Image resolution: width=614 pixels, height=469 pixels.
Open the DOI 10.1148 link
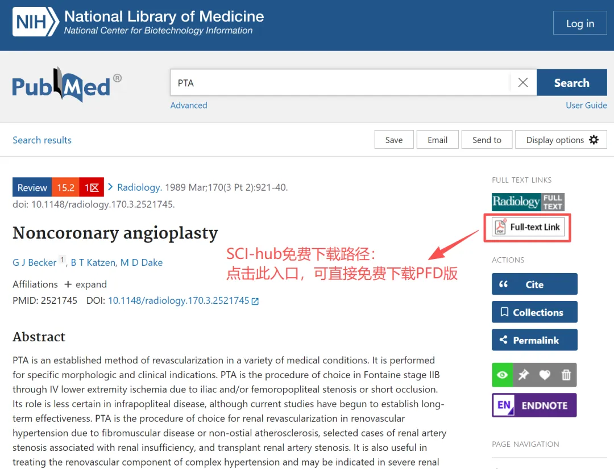click(x=179, y=300)
